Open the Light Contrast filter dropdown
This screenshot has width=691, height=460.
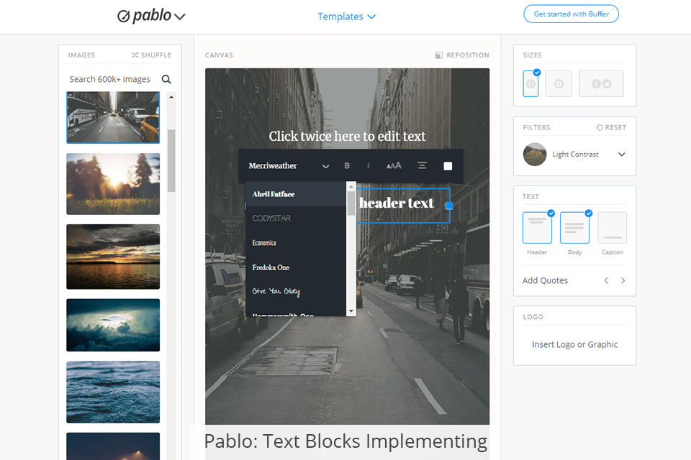coord(621,155)
